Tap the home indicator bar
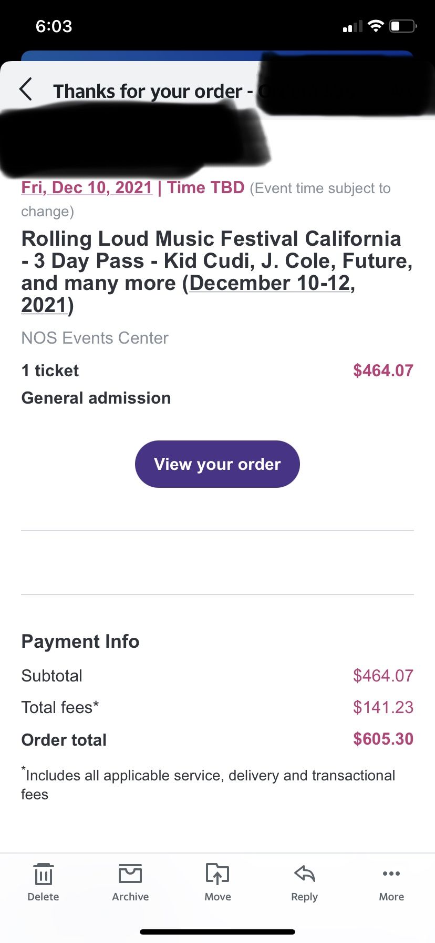 pos(217,932)
